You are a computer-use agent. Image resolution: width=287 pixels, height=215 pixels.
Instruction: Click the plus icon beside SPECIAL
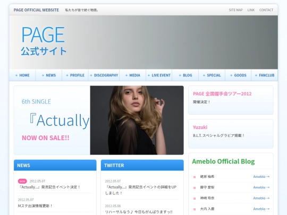point(204,75)
